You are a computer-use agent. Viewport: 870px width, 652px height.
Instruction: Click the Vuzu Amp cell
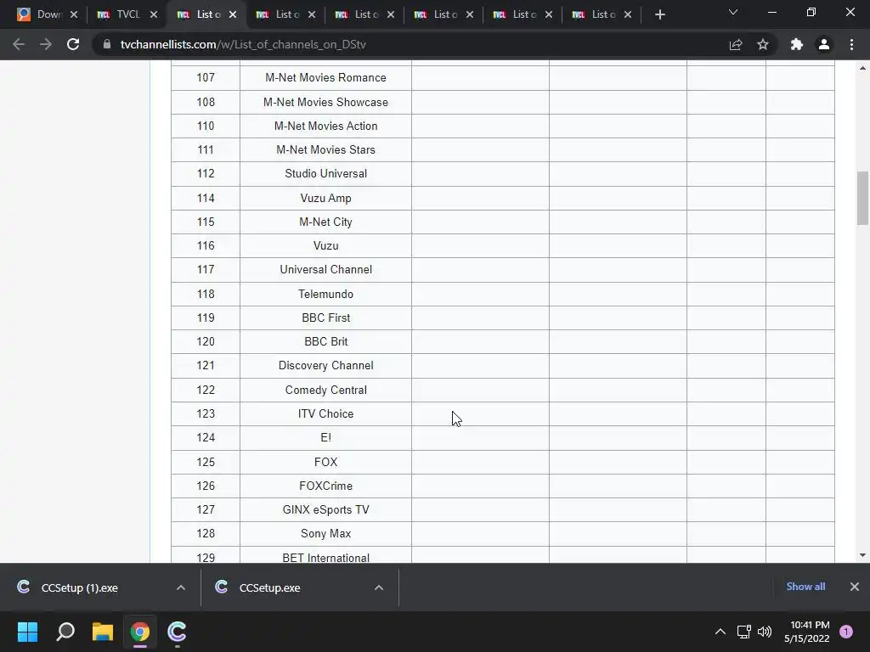[x=325, y=198]
